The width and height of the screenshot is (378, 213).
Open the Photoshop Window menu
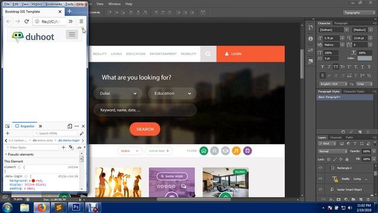pyautogui.click(x=114, y=4)
